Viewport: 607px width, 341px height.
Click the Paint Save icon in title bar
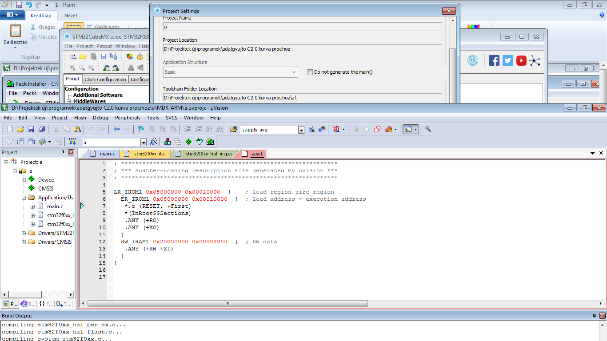pyautogui.click(x=19, y=5)
